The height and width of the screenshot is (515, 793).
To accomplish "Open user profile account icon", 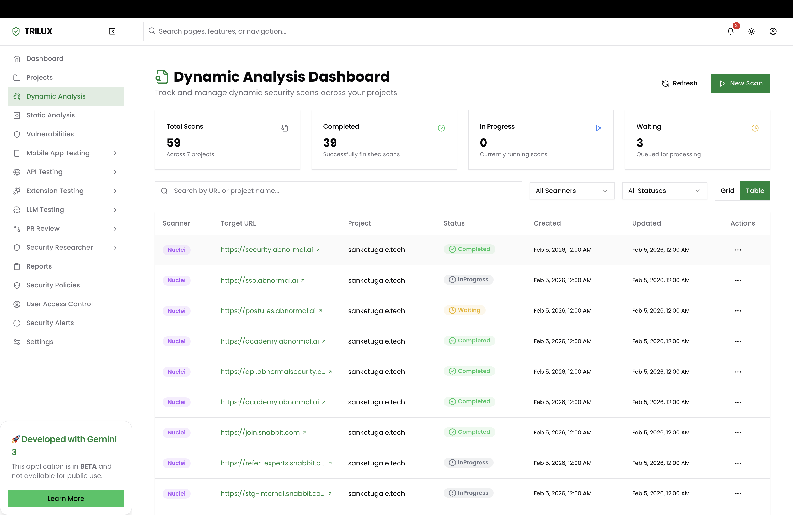I will (773, 31).
